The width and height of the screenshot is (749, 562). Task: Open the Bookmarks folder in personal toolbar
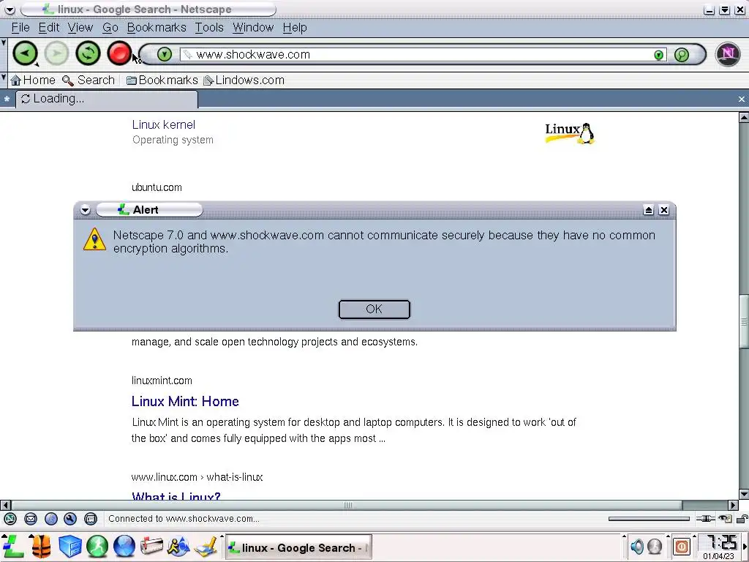pos(162,80)
